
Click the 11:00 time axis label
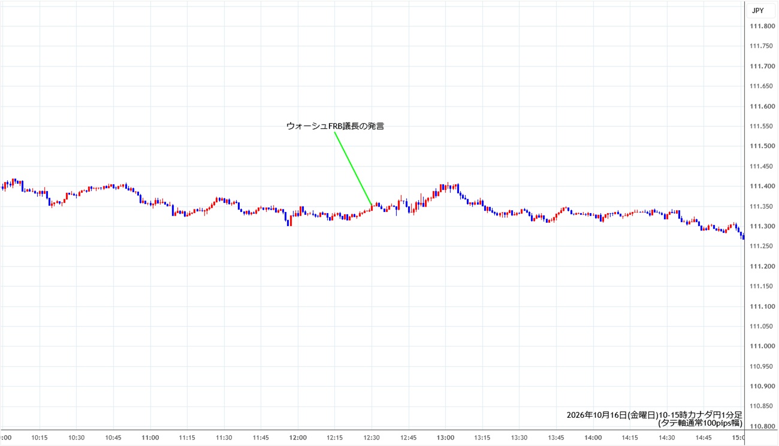click(x=150, y=438)
